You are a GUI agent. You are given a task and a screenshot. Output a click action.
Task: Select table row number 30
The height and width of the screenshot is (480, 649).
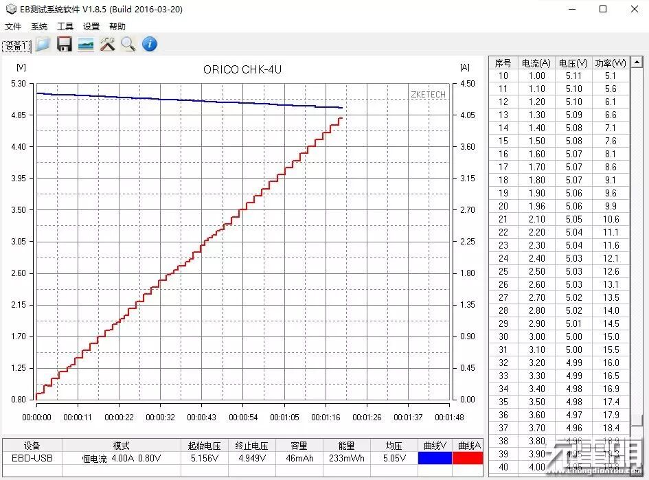click(559, 336)
